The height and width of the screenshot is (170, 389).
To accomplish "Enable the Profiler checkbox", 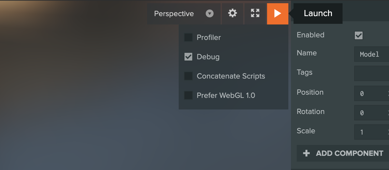I will 188,37.
